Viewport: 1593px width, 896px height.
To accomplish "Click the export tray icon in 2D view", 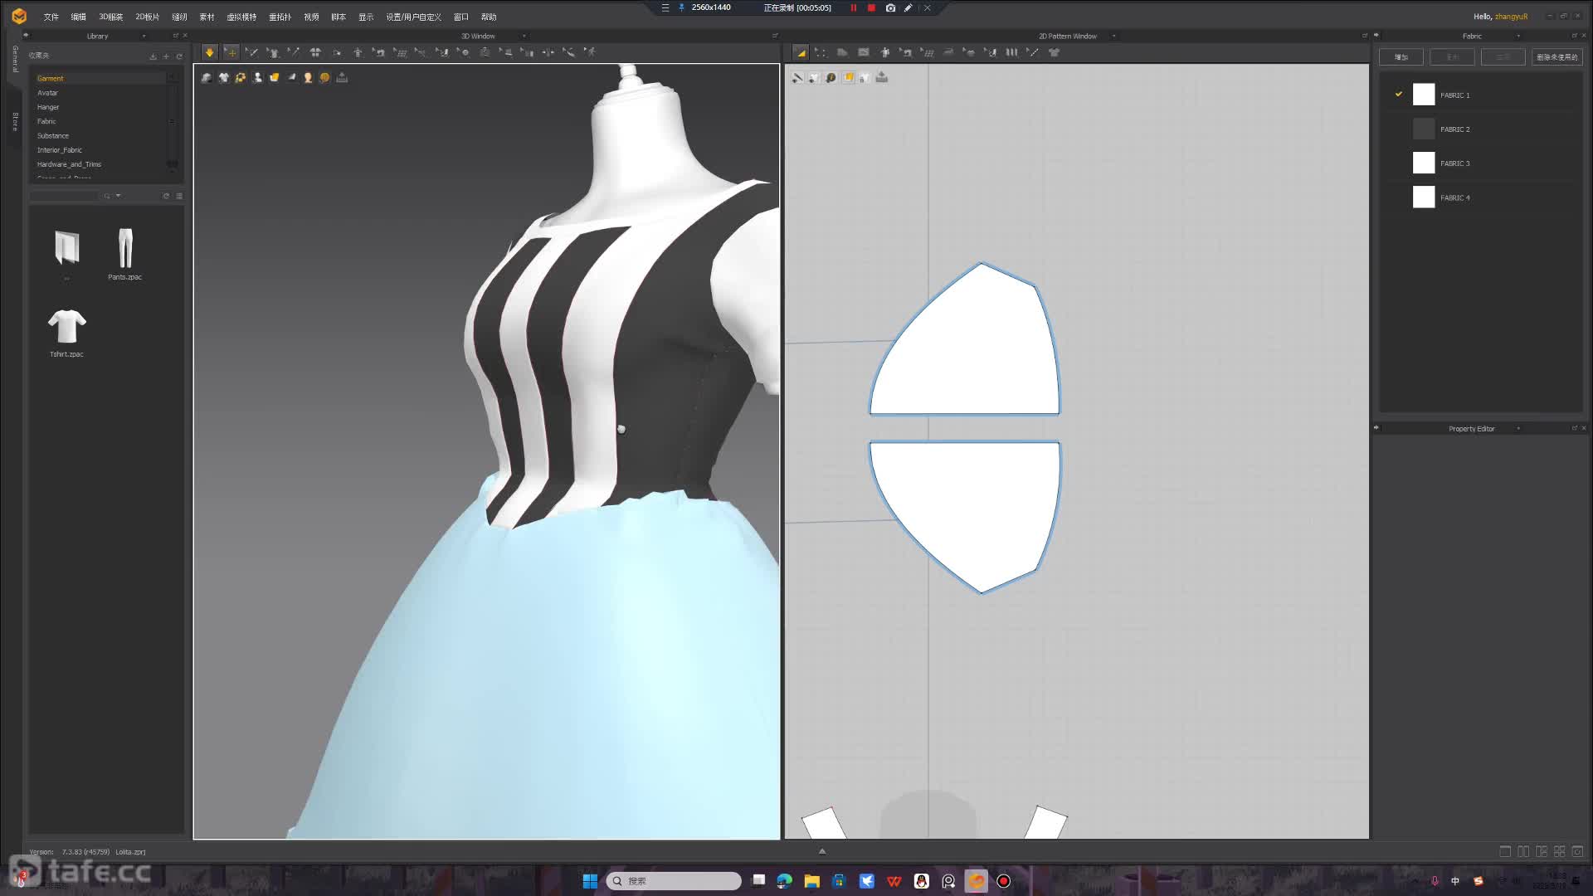I will 882,77.
